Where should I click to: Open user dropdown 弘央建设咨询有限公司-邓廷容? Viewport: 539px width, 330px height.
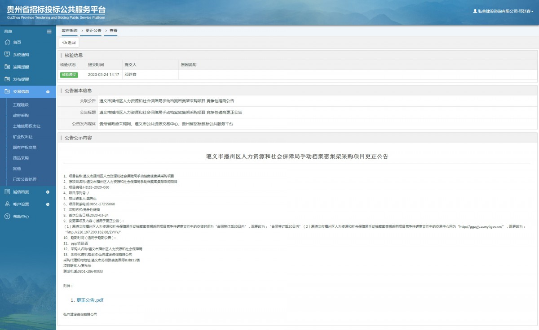503,11
